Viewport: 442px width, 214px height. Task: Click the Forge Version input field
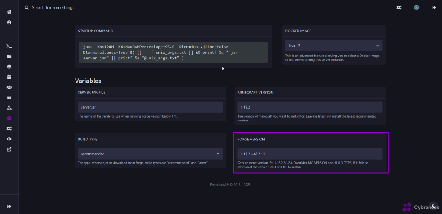[310, 154]
